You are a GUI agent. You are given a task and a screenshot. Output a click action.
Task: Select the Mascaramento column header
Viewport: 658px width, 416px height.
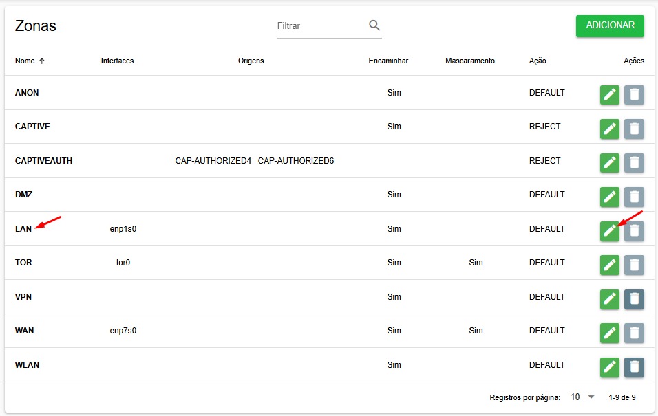[x=470, y=61]
